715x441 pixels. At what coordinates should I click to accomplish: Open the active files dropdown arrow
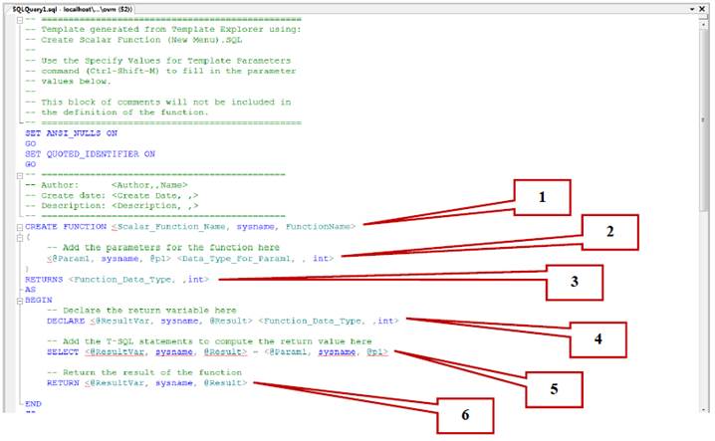coord(691,7)
